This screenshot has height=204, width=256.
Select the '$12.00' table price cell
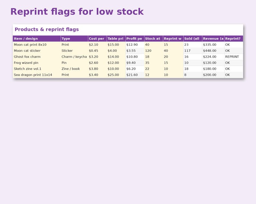pos(116,63)
